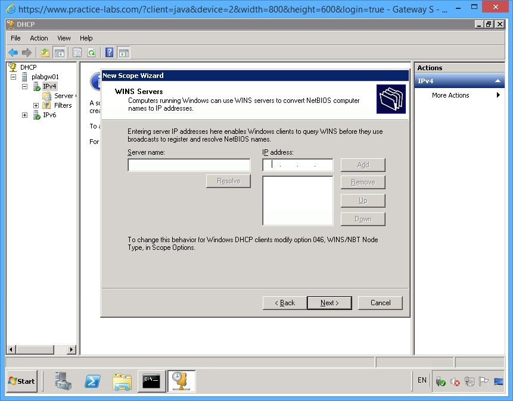Click the Resolve button for the server name
The width and height of the screenshot is (513, 401).
pyautogui.click(x=228, y=181)
